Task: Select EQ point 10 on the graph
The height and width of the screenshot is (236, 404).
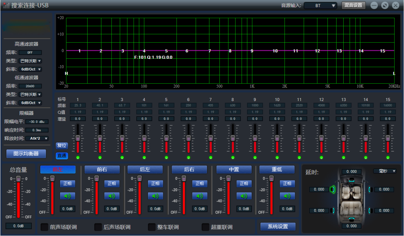Action: point(275,51)
